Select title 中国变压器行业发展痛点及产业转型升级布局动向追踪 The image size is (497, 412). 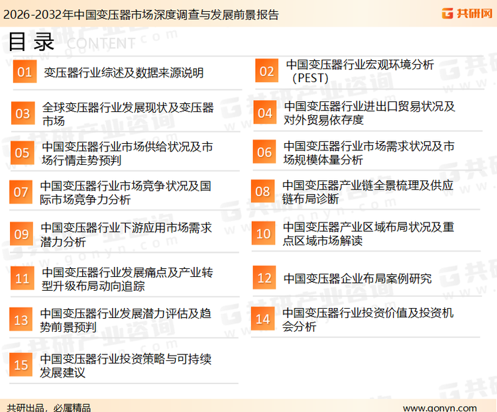(127, 279)
